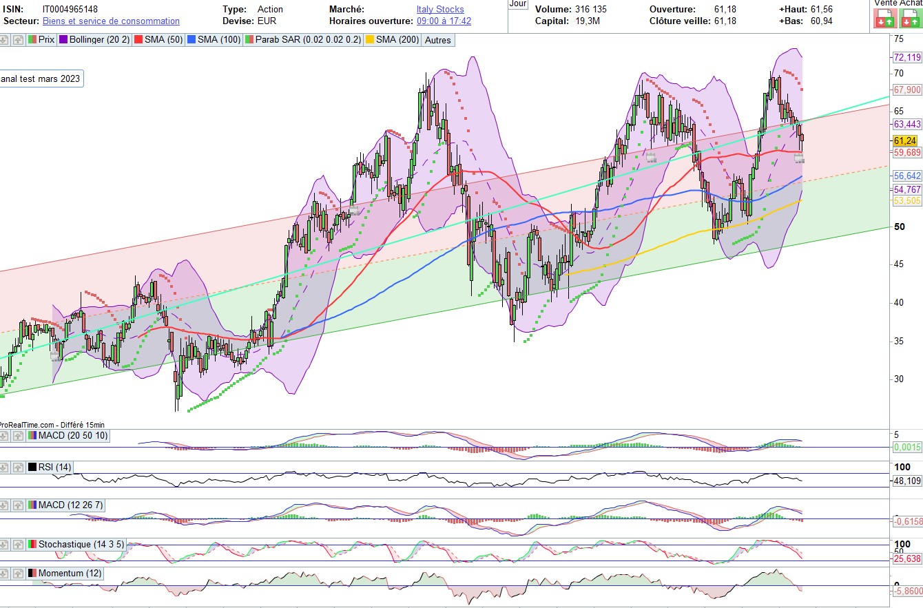The width and height of the screenshot is (923, 608).
Task: Click the +Bas value 60,94
Action: point(821,21)
